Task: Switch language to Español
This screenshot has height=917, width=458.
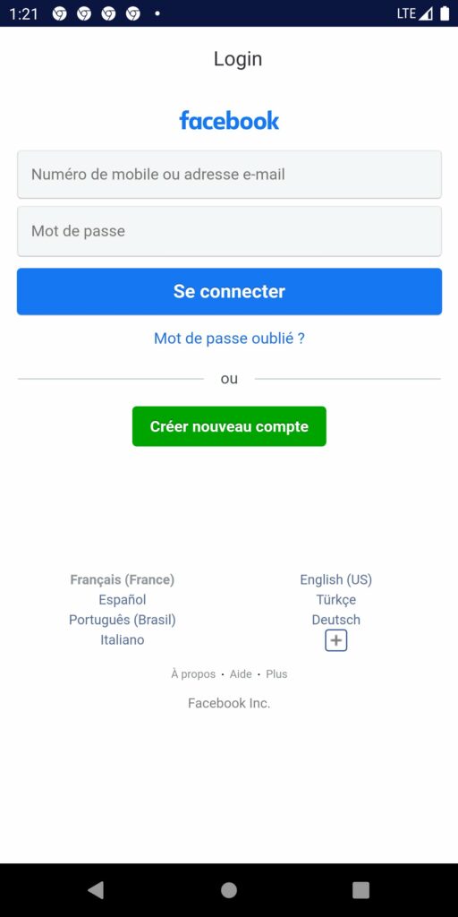Action: [122, 599]
